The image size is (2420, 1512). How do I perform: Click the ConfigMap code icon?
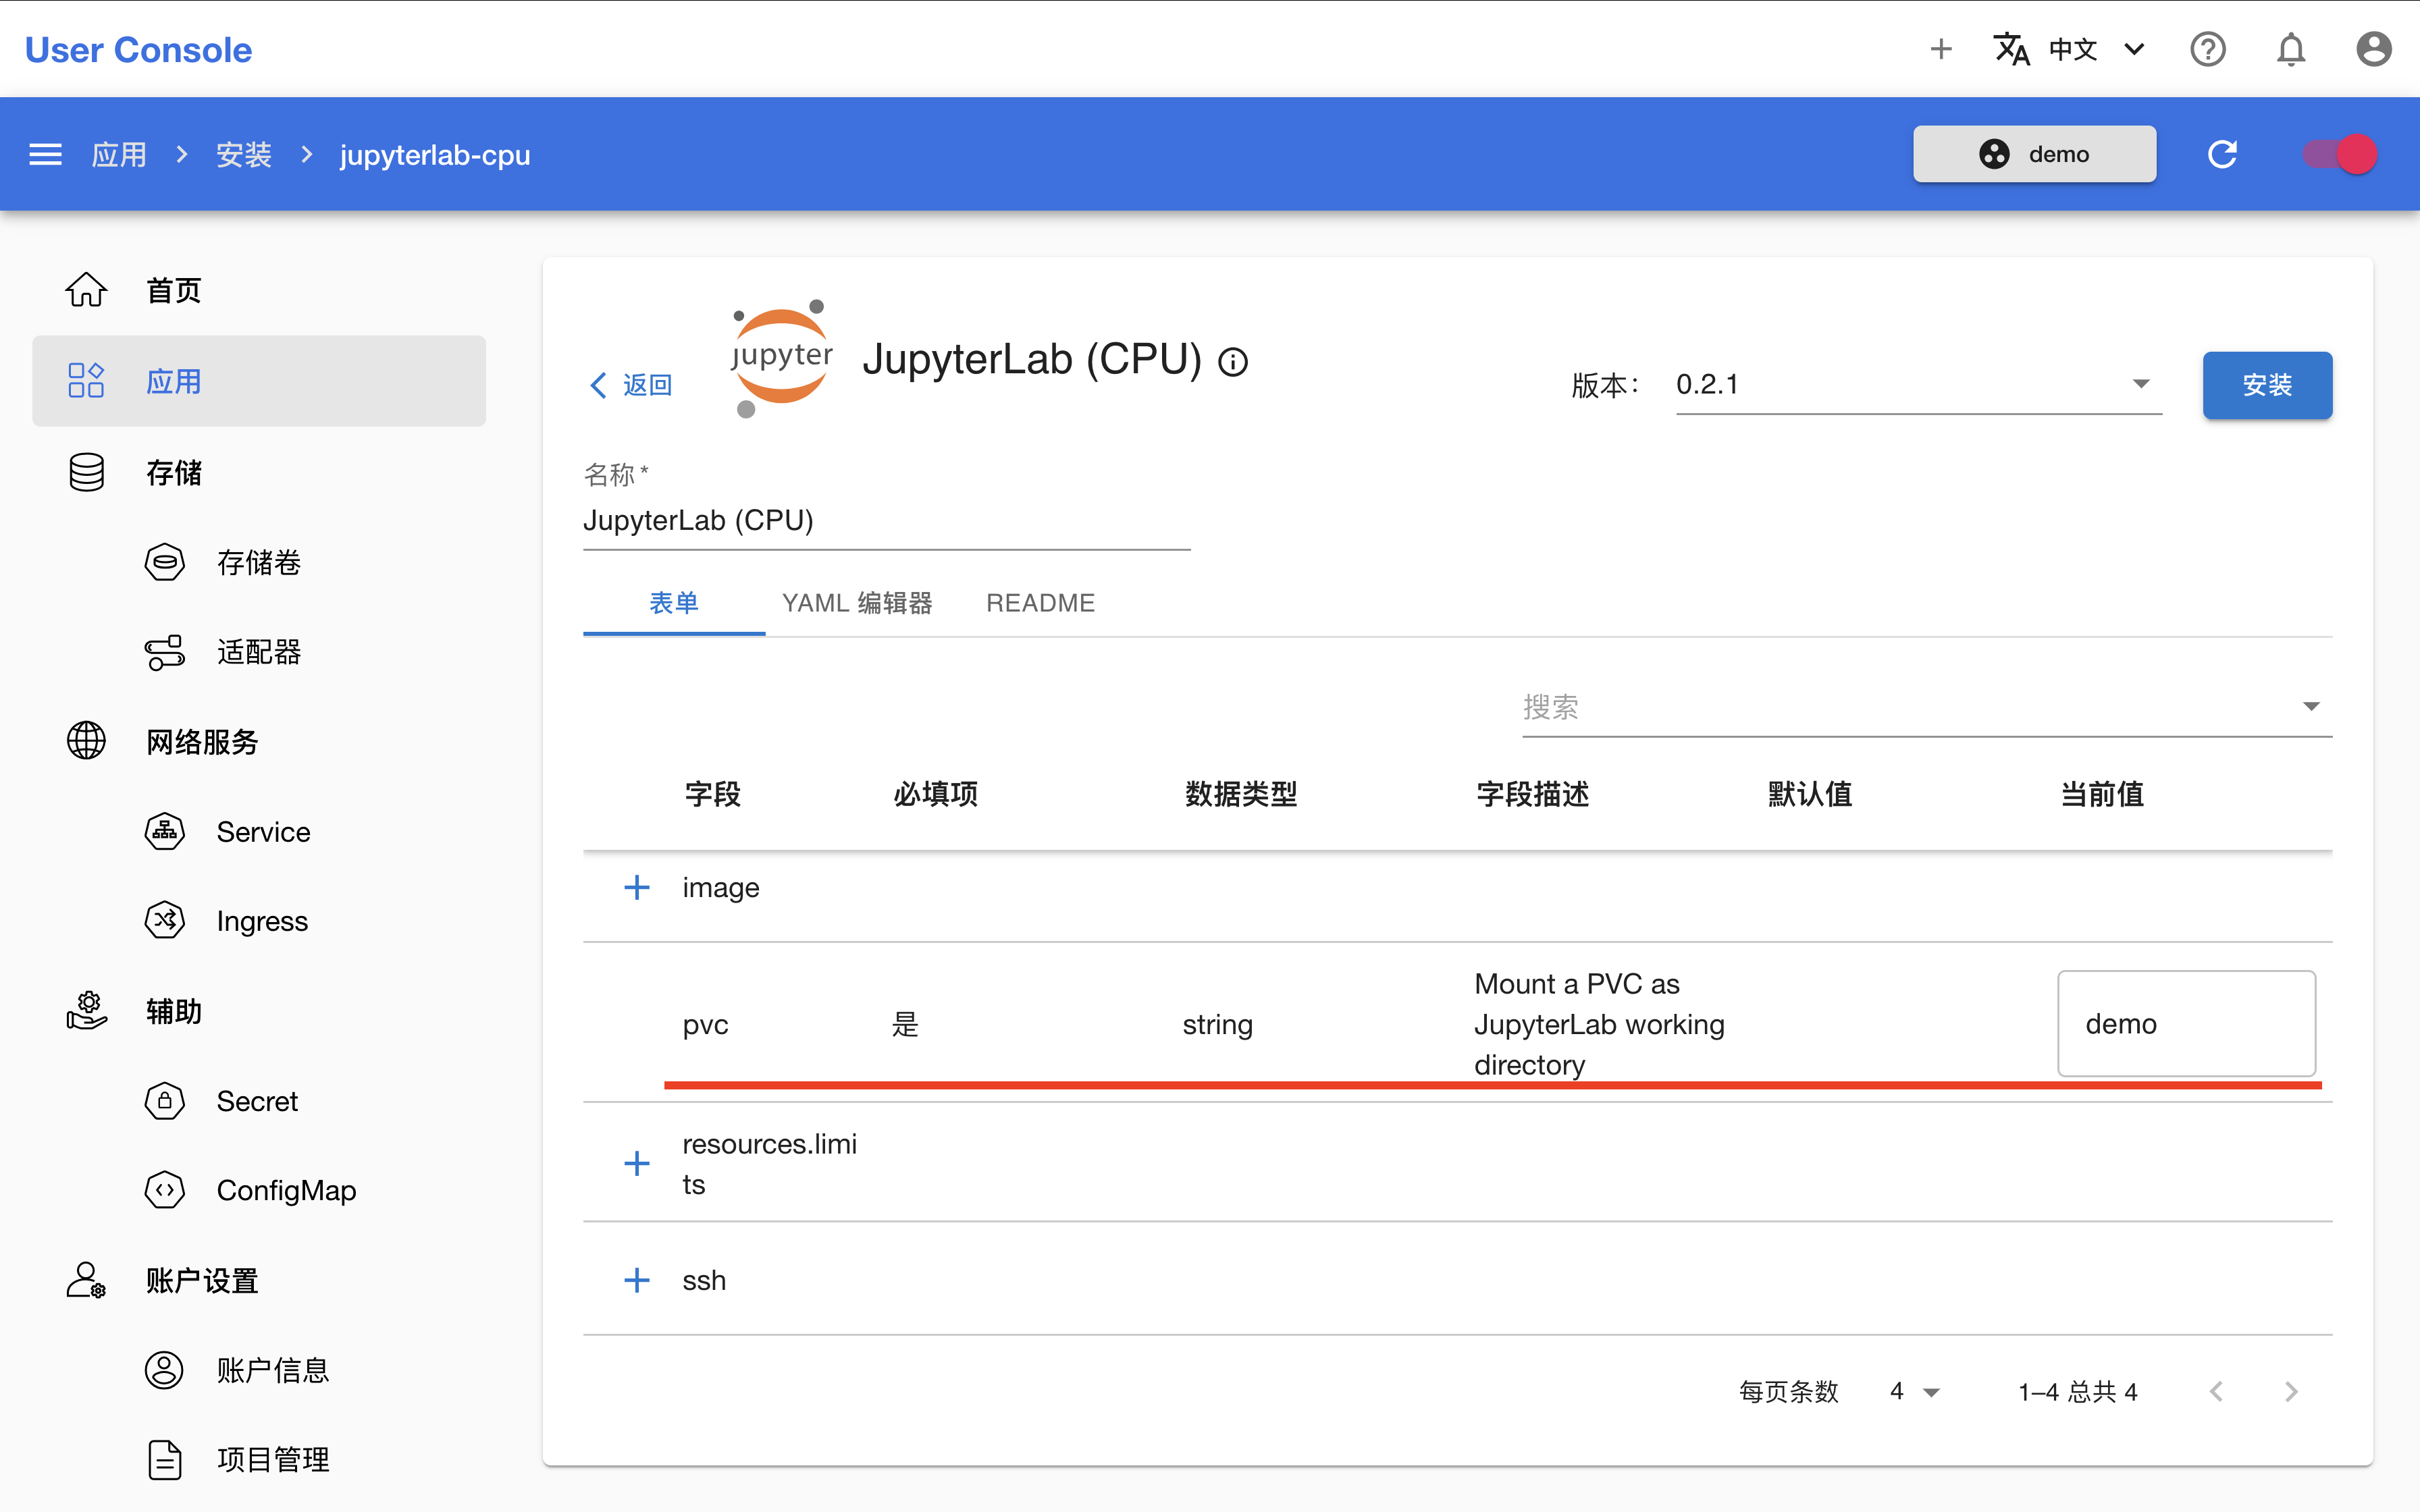(x=164, y=1190)
